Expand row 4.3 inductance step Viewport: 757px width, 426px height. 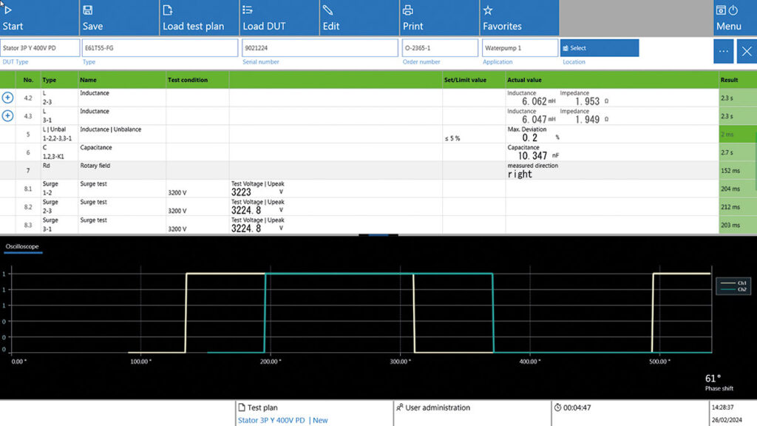pyautogui.click(x=8, y=115)
